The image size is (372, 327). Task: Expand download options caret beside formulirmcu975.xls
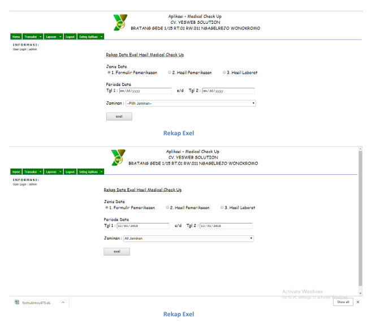[63, 302]
